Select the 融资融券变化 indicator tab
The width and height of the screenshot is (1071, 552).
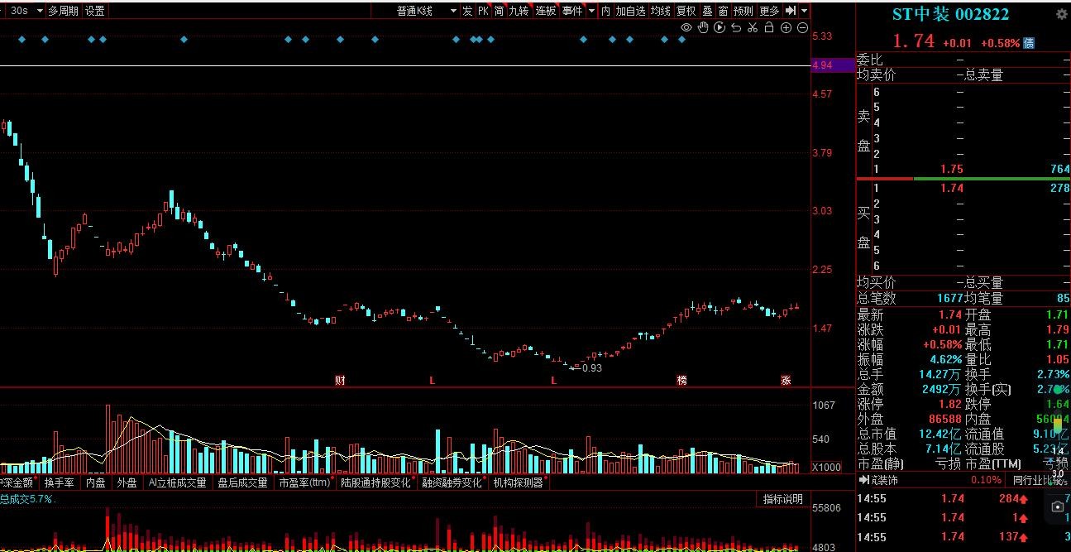tap(452, 482)
